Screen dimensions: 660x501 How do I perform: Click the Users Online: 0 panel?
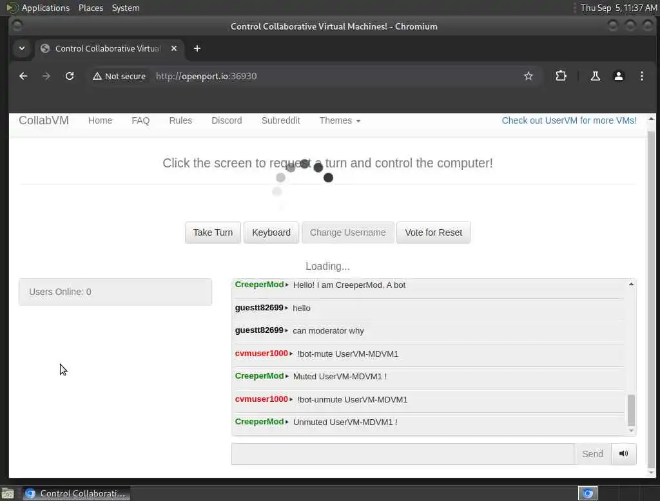pos(115,292)
